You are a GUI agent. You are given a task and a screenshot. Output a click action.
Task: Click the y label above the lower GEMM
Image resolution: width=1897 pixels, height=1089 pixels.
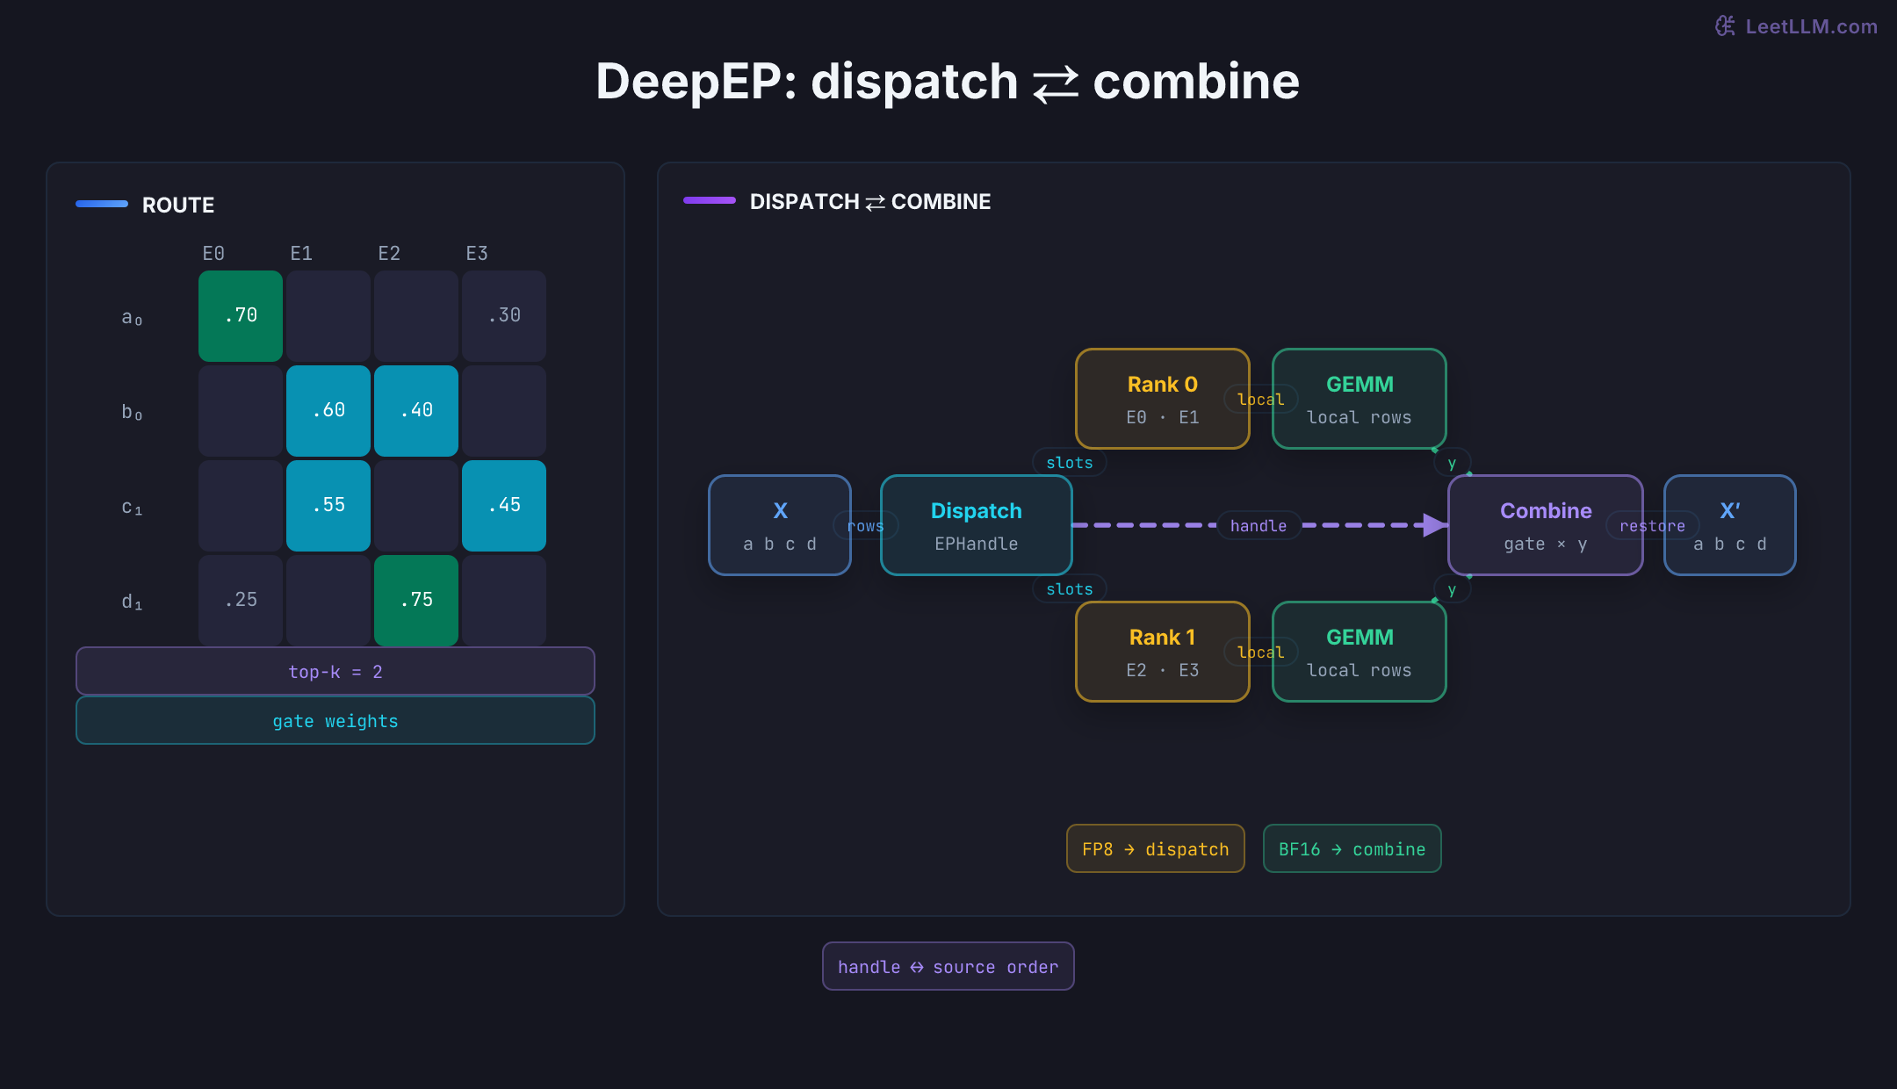[1452, 589]
